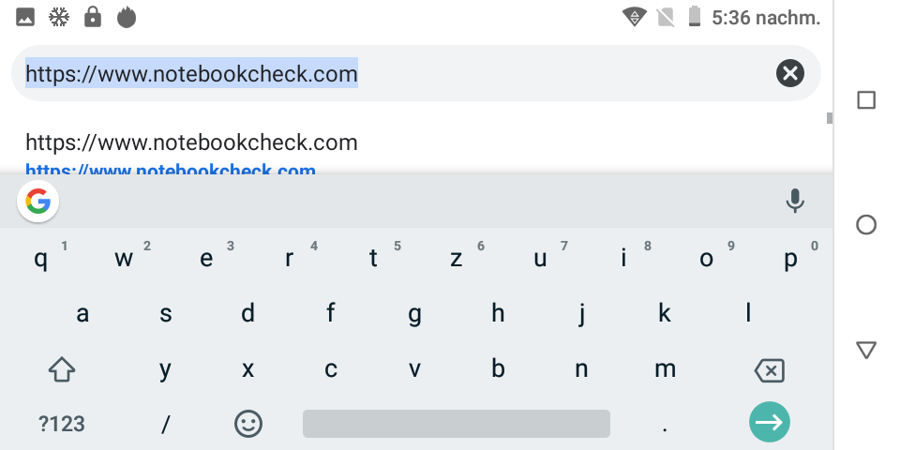
Task: Tap the spacebar key
Action: click(x=457, y=424)
